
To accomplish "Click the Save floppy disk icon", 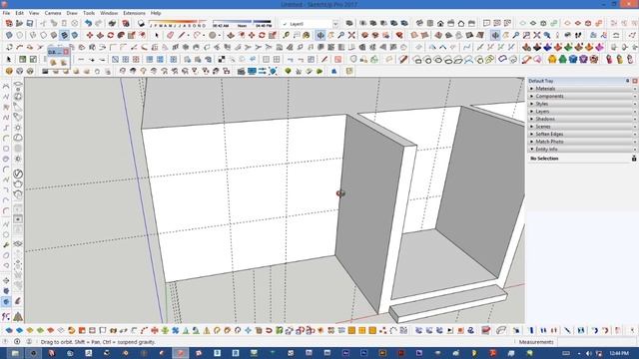I will [30, 23].
